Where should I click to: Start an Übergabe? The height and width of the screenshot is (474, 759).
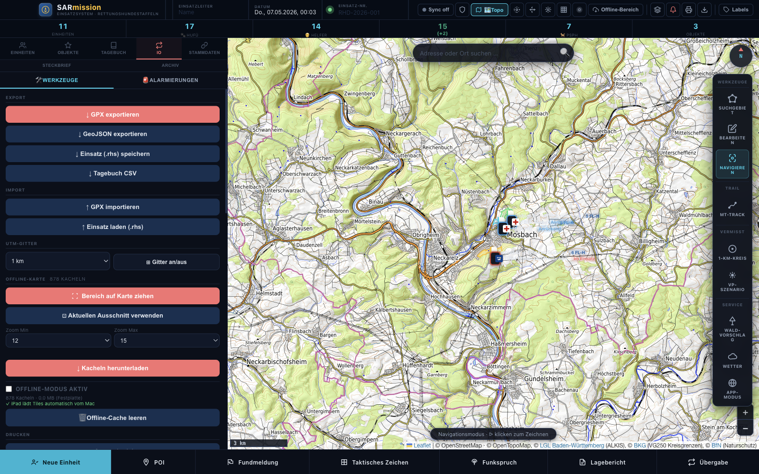point(708,462)
